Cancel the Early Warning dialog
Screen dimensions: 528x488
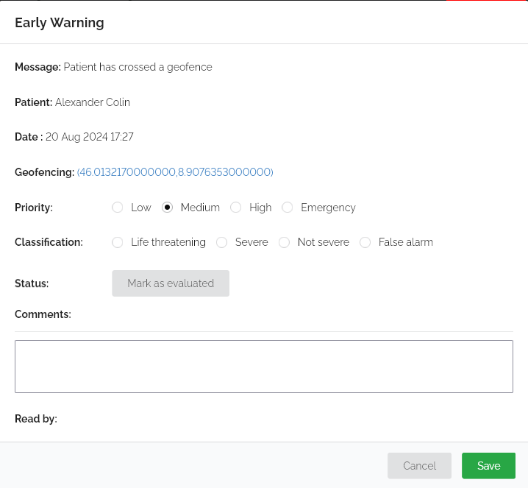tap(420, 466)
